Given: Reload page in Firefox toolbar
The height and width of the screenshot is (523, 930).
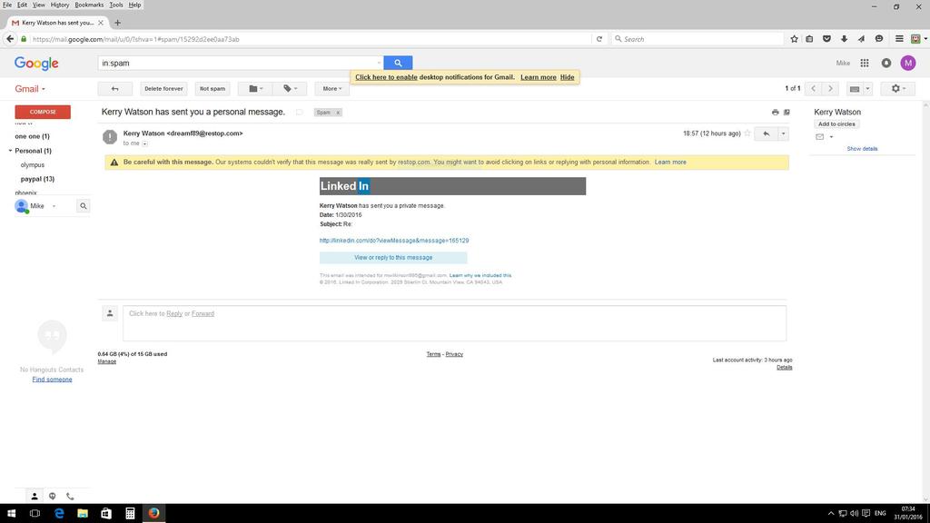Looking at the screenshot, I should tap(599, 39).
